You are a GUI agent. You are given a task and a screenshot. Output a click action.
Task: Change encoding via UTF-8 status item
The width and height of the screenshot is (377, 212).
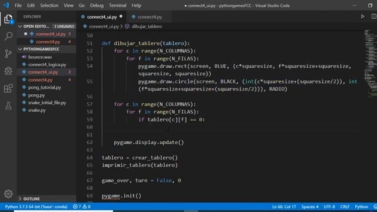329,207
